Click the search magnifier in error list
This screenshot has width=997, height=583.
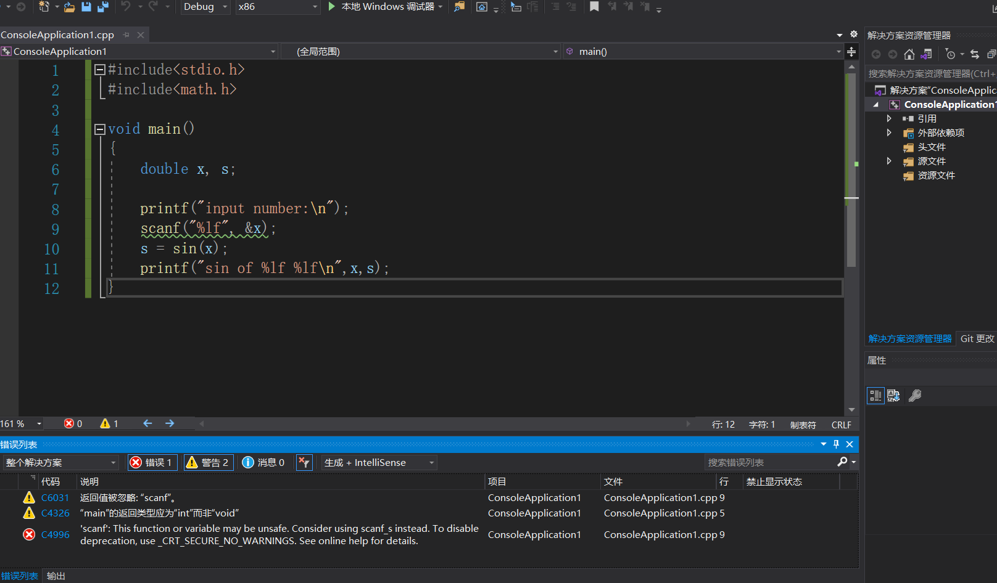point(842,462)
